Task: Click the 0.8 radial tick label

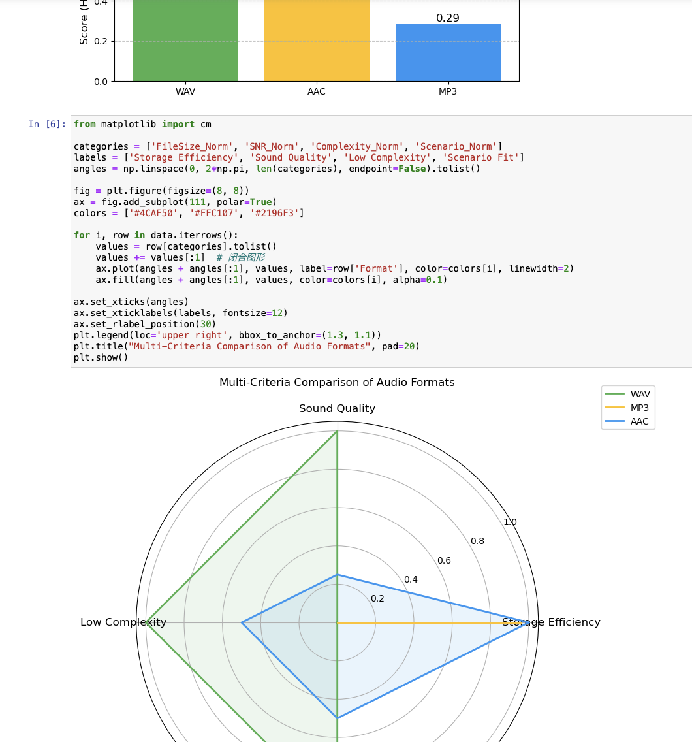Action: click(x=477, y=541)
